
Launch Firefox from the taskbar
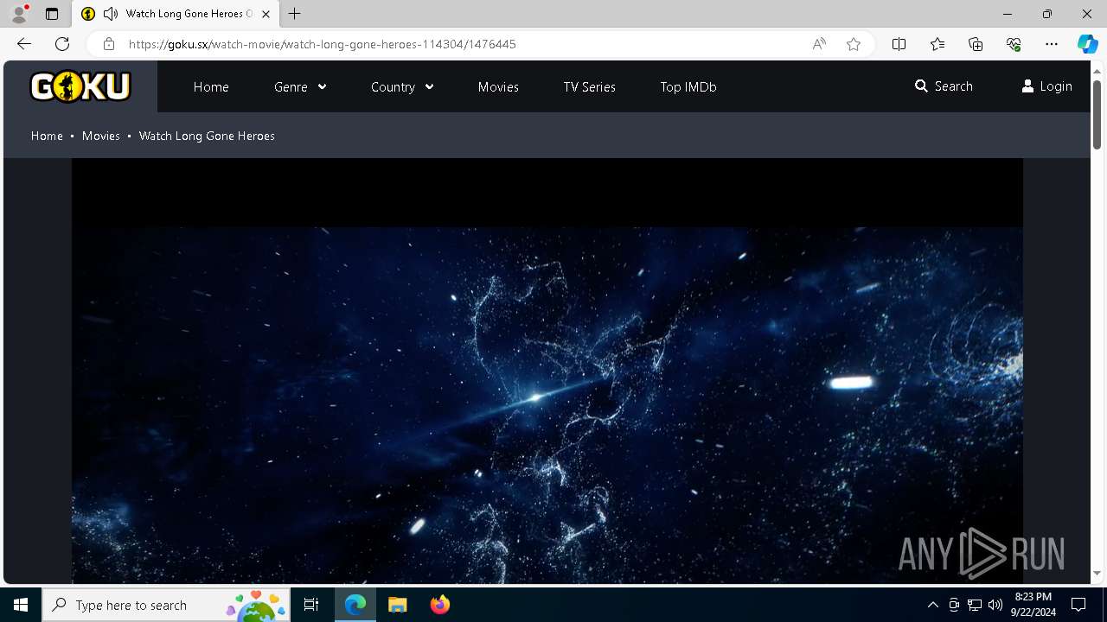(x=439, y=605)
